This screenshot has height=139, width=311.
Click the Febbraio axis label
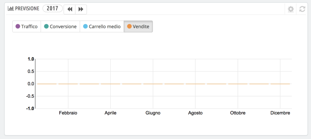[x=68, y=113]
